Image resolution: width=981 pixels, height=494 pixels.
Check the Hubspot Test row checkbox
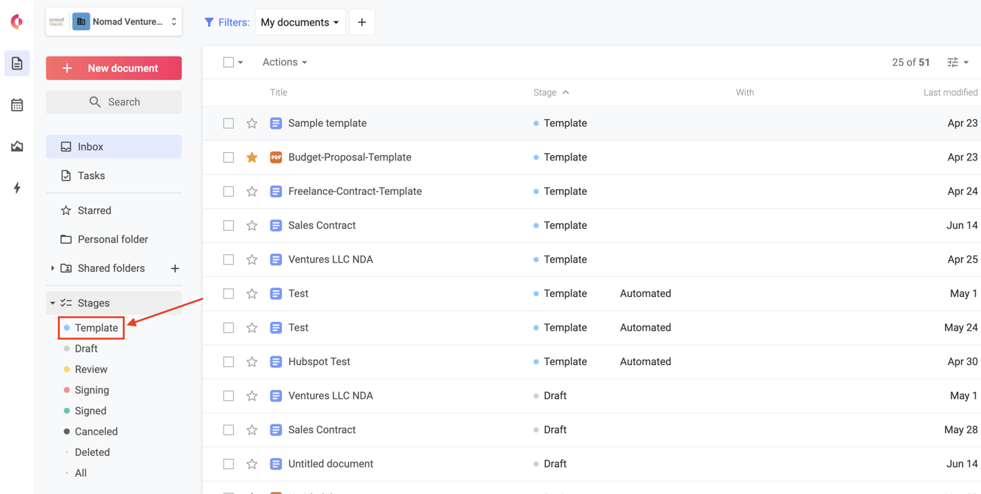pos(228,362)
